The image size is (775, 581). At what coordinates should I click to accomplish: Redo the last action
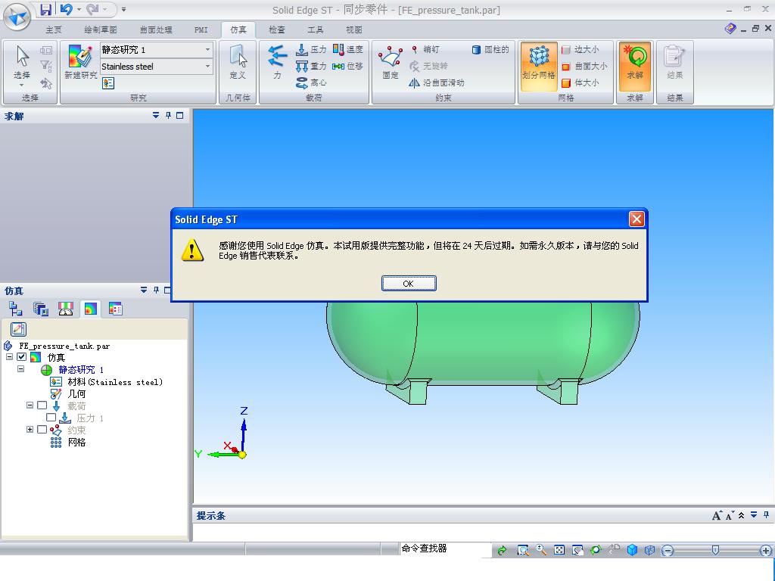[x=92, y=9]
